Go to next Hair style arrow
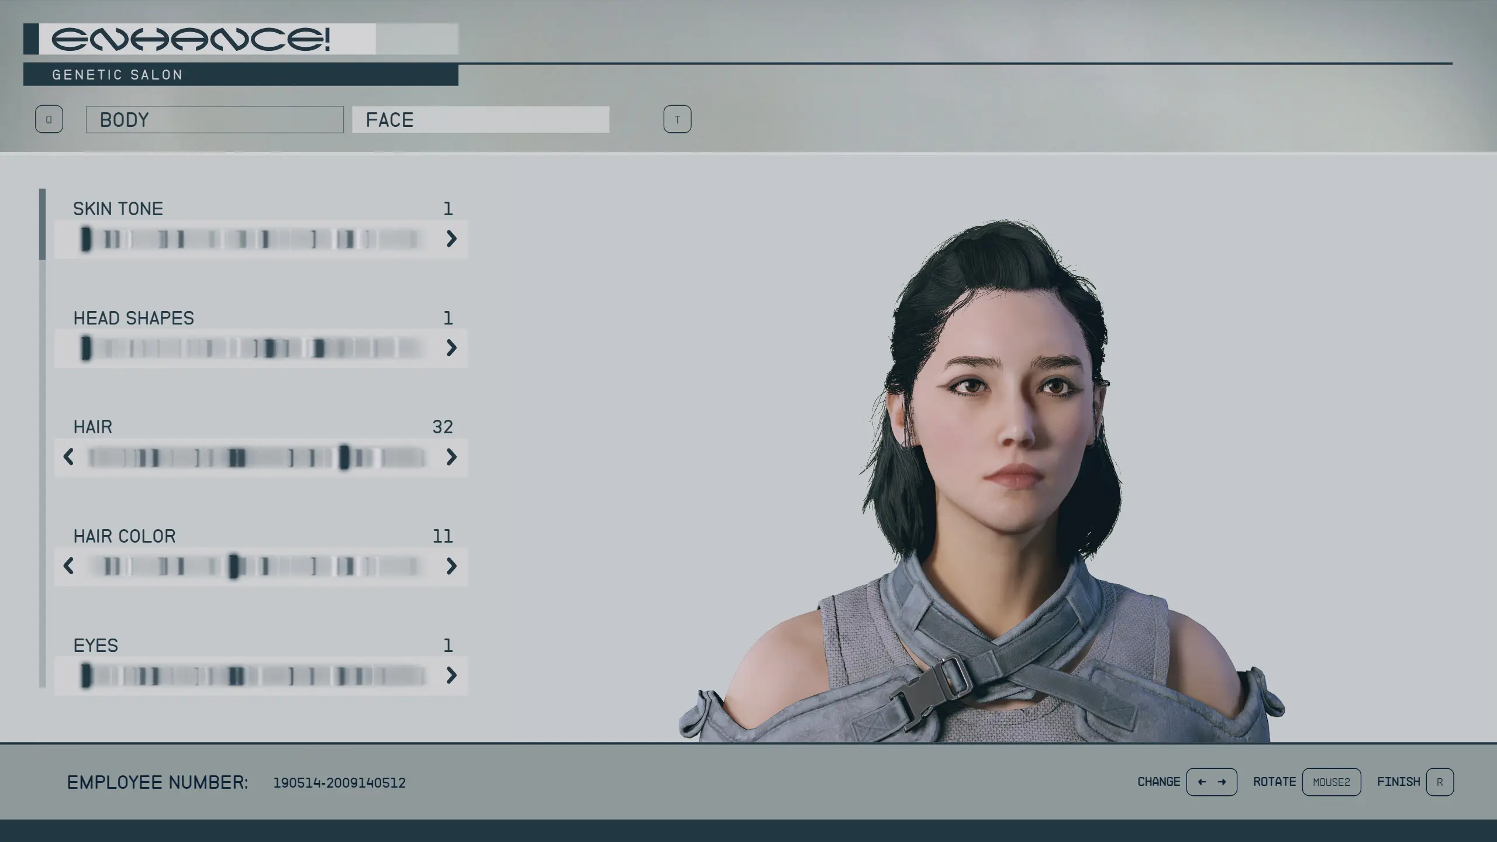Image resolution: width=1497 pixels, height=842 pixels. pyautogui.click(x=451, y=457)
